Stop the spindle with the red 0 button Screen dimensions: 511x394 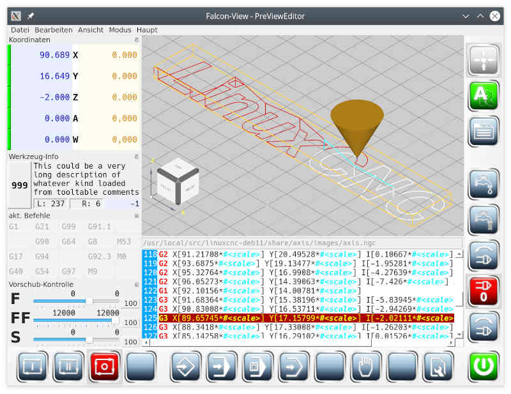point(484,291)
